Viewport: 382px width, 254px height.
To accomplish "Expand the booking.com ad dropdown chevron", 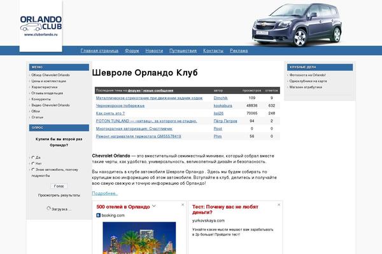I will [154, 206].
